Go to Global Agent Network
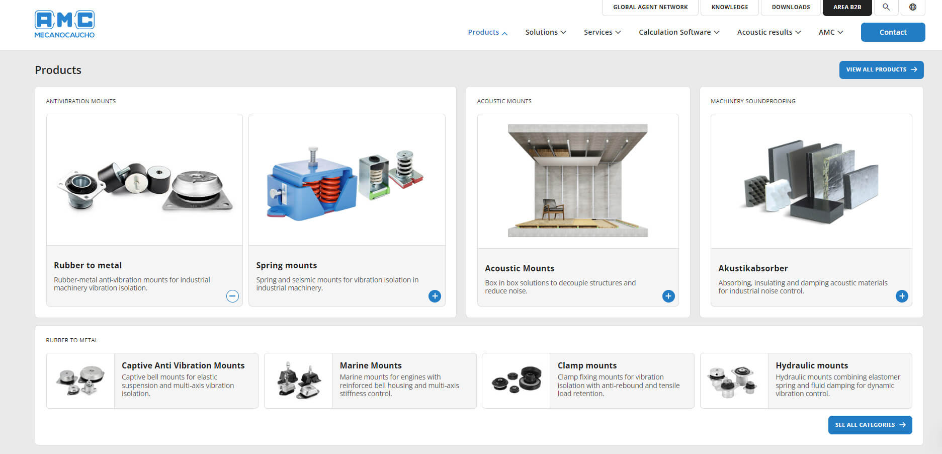Viewport: 942px width, 454px height. pos(650,7)
